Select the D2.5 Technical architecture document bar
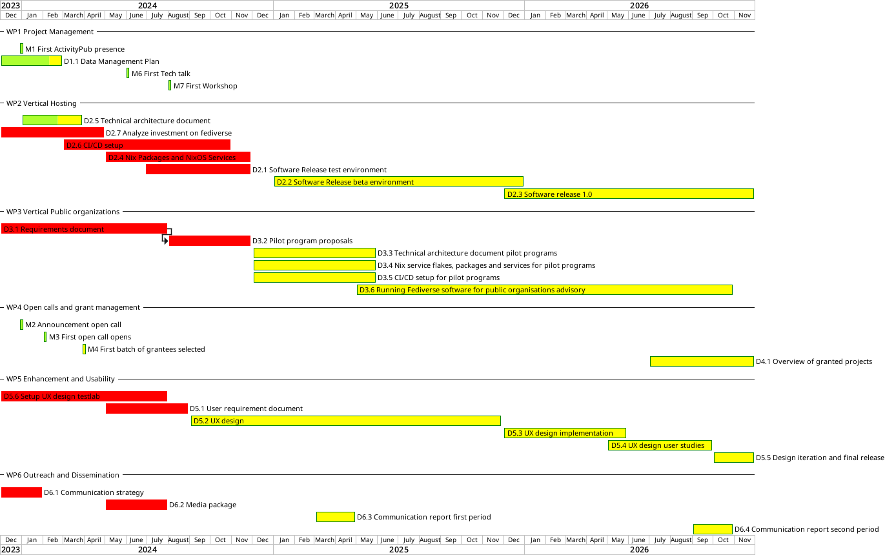The image size is (885, 555). click(52, 120)
